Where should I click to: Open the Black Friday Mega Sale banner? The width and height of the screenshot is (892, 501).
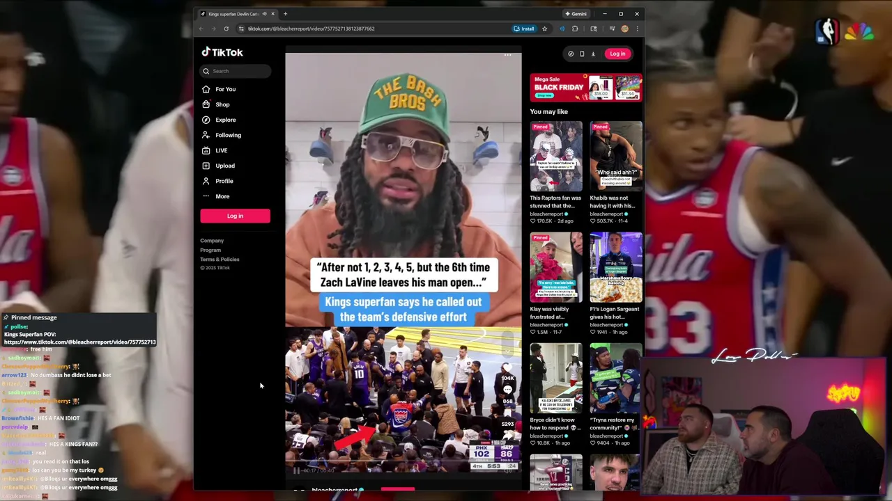click(586, 87)
